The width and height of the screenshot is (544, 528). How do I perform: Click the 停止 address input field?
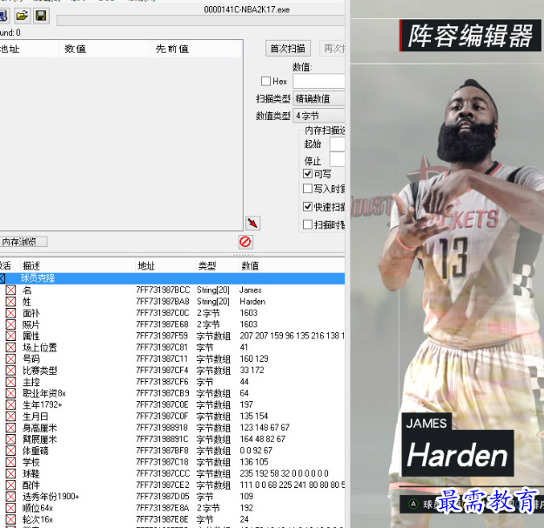pyautogui.click(x=337, y=160)
